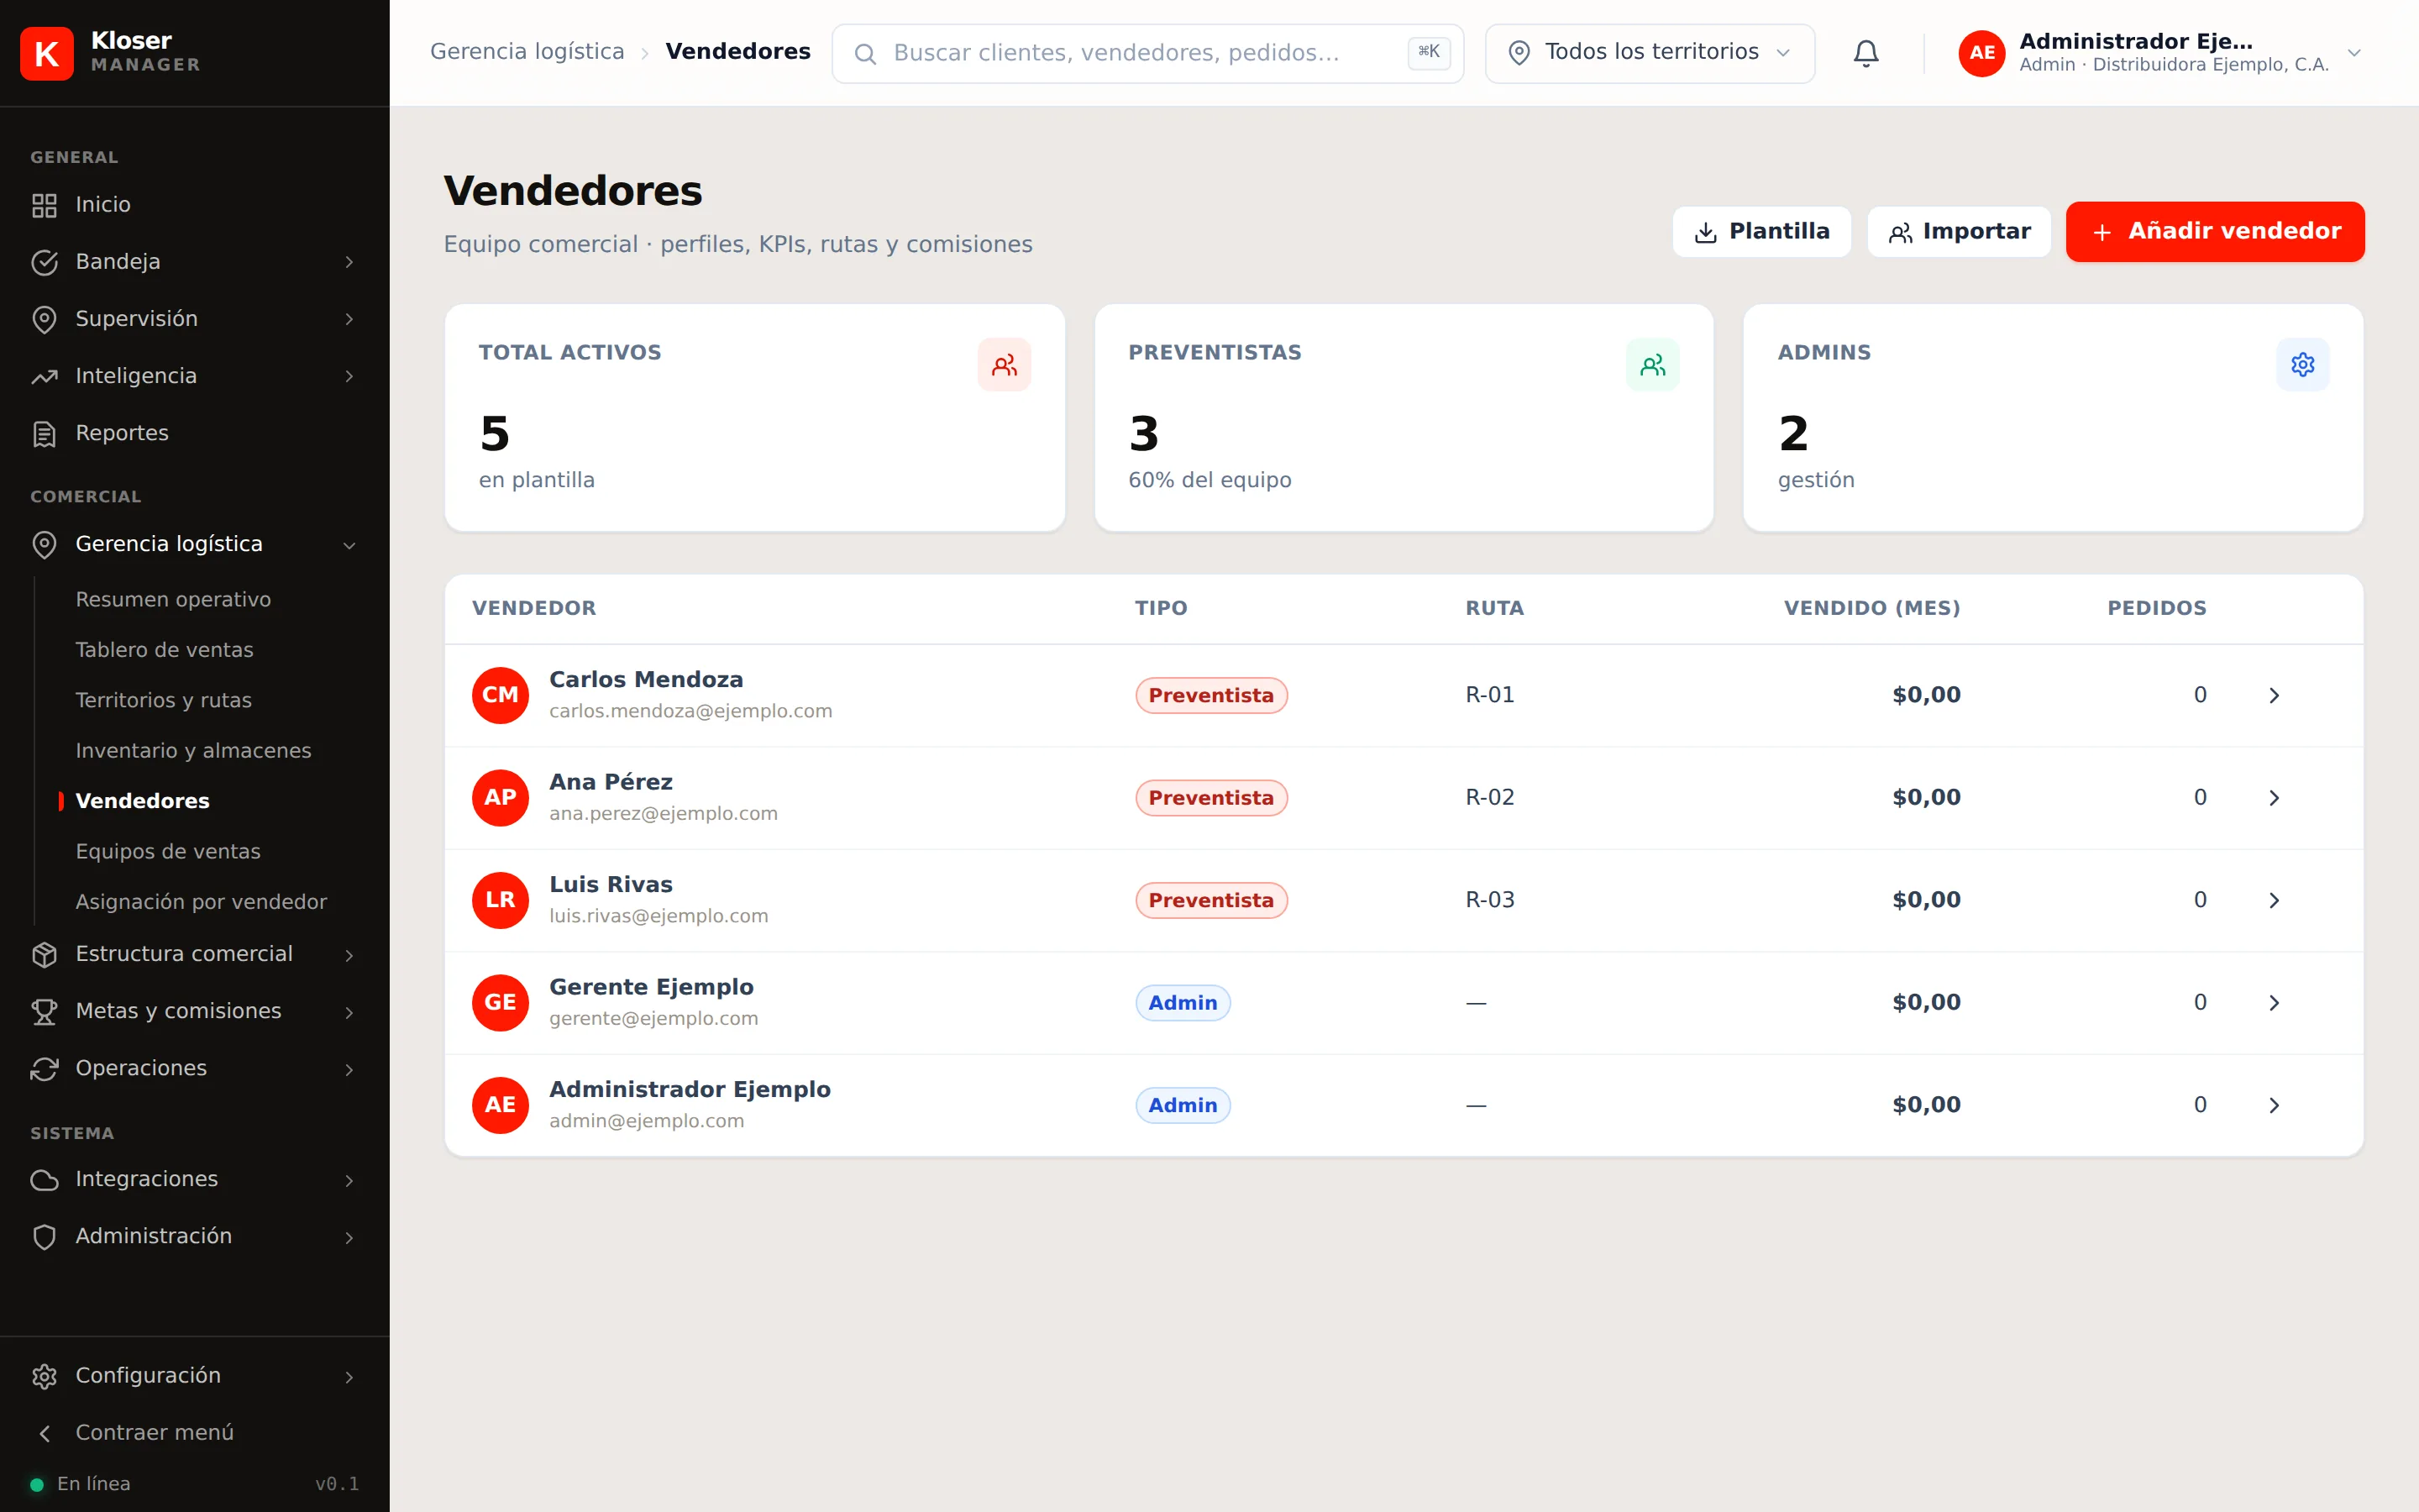2419x1512 pixels.
Task: Click Luis Rivas's LR avatar
Action: (x=500, y=900)
